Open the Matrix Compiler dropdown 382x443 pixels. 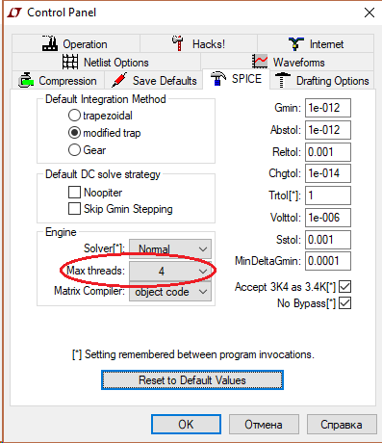[x=170, y=292]
